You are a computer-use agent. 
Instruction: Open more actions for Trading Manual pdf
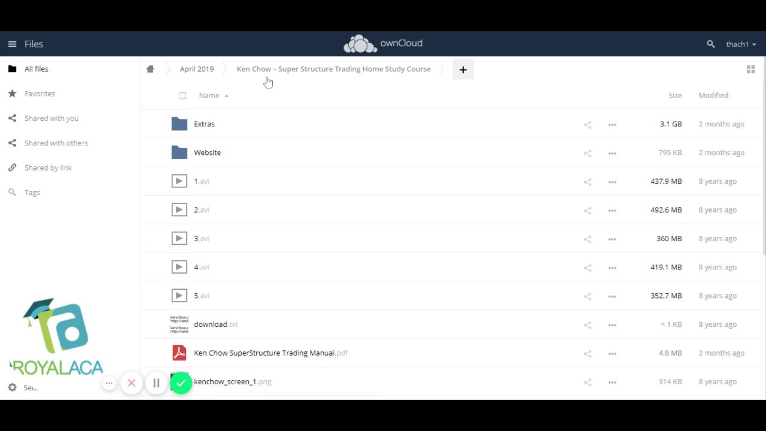click(612, 354)
